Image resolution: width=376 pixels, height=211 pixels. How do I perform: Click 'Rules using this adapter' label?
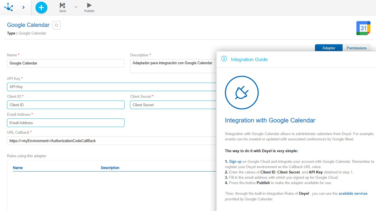27,156
